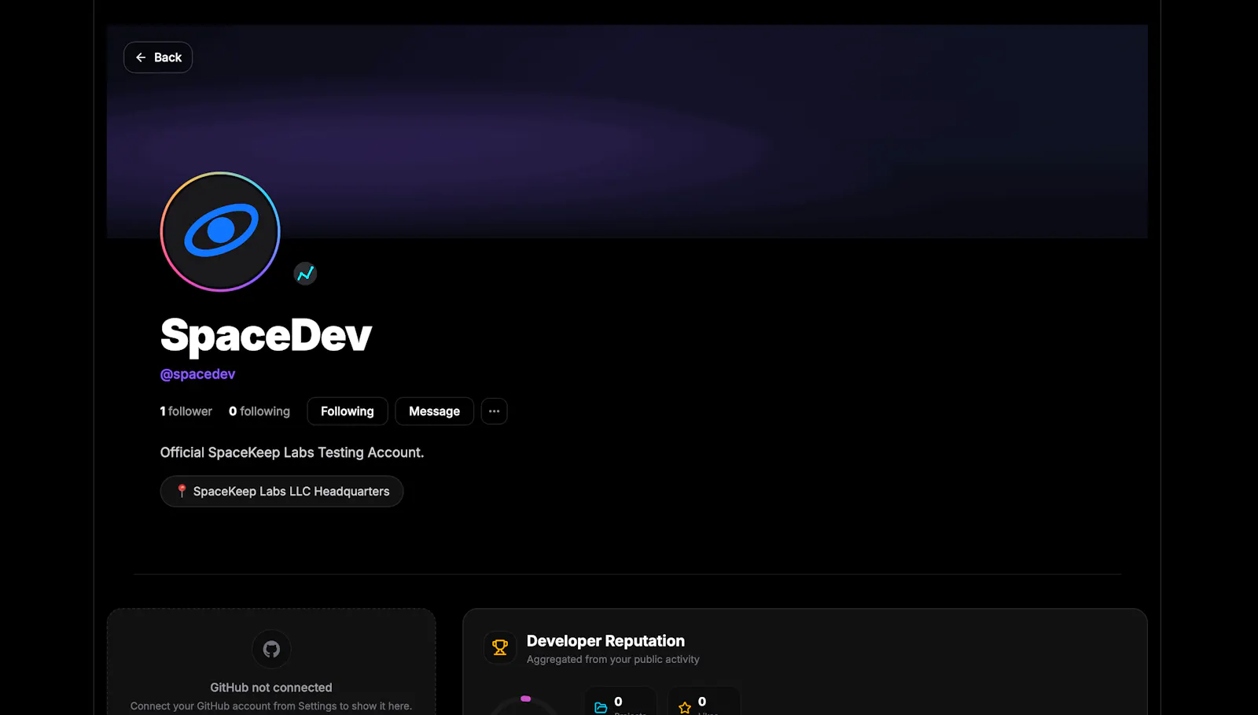Click the profile banner image
Image resolution: width=1258 pixels, height=715 pixels.
(x=627, y=131)
